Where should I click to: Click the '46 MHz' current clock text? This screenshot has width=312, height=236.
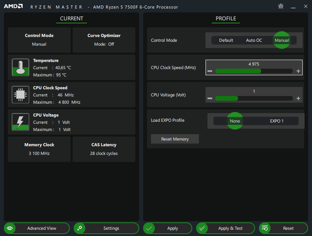66,95
